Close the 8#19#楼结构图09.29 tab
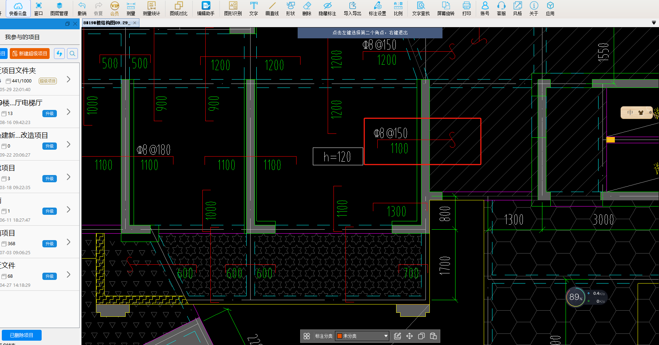Viewport: 659px width, 345px height. tap(135, 23)
